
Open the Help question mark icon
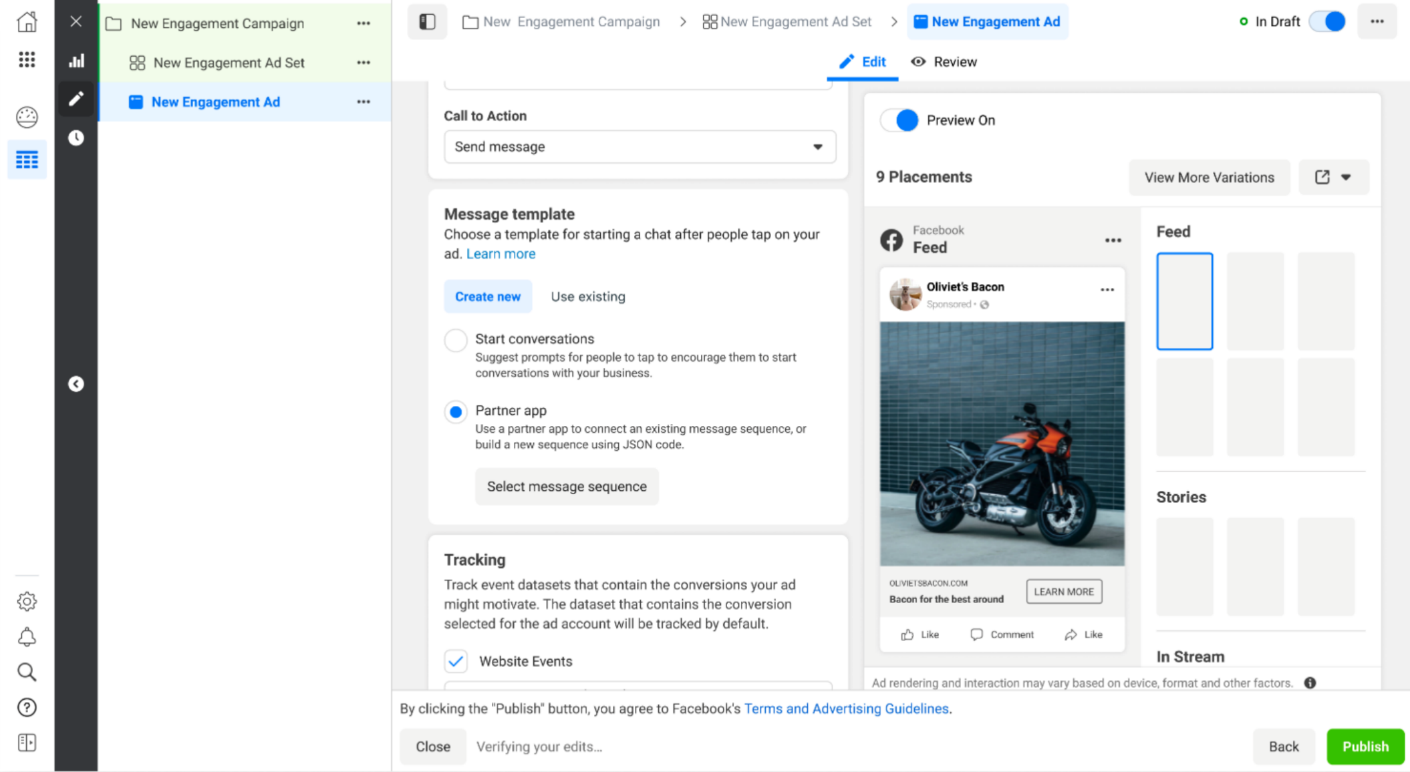[27, 707]
